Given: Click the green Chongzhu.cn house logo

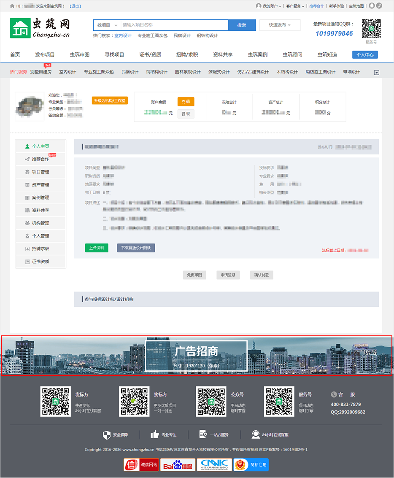Looking at the screenshot, I should coord(20,29).
